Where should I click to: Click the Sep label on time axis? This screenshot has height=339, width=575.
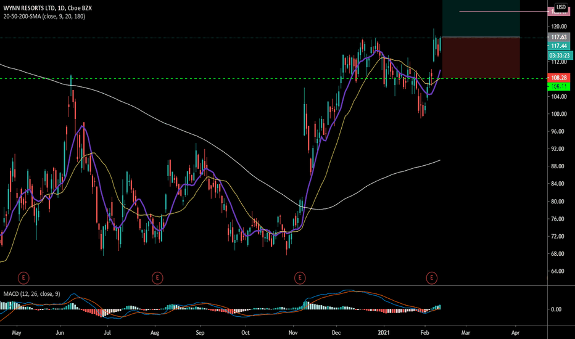click(200, 333)
